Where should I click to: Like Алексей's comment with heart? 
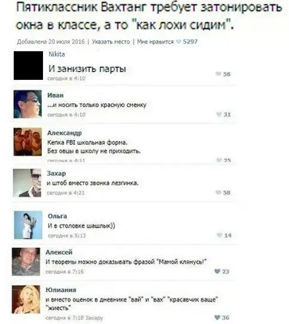point(217,272)
